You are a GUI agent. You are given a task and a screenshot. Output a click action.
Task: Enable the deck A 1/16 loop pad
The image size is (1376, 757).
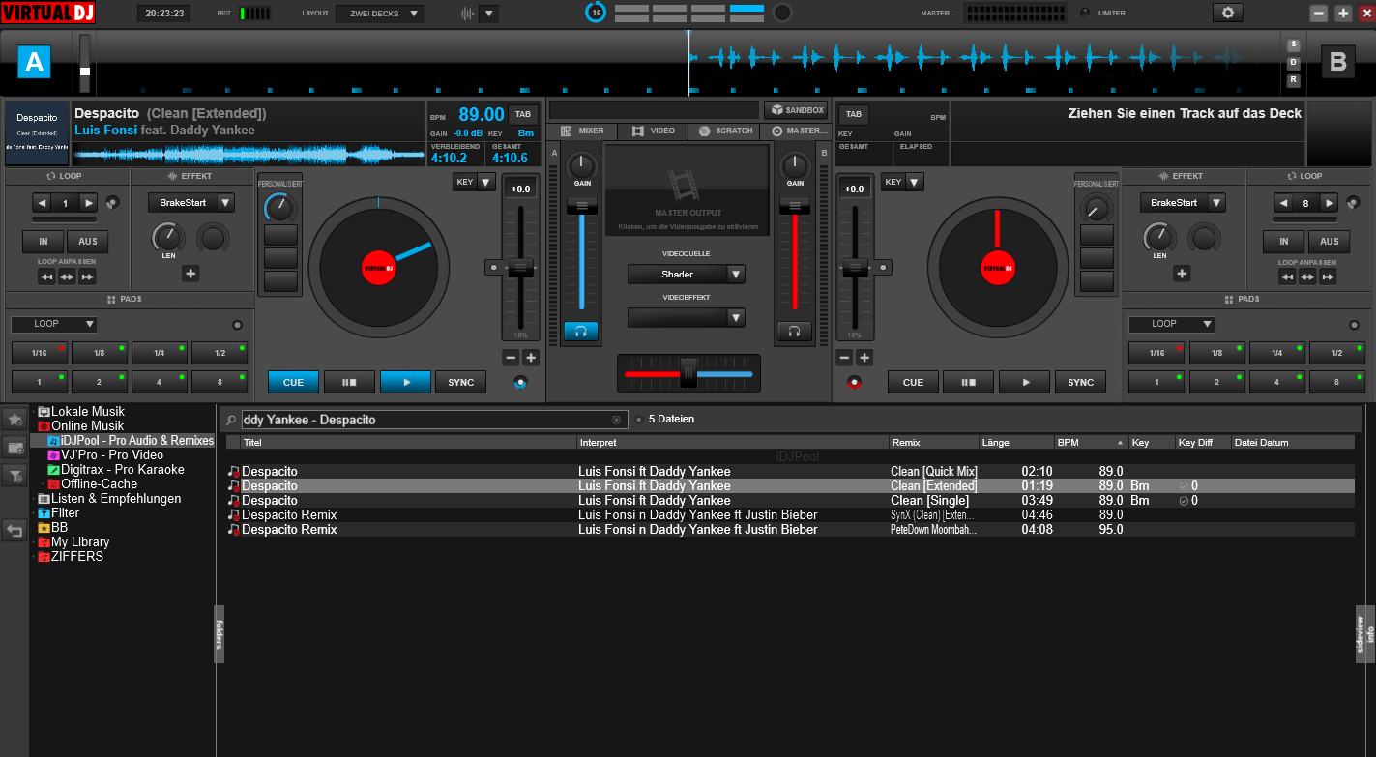click(x=39, y=353)
